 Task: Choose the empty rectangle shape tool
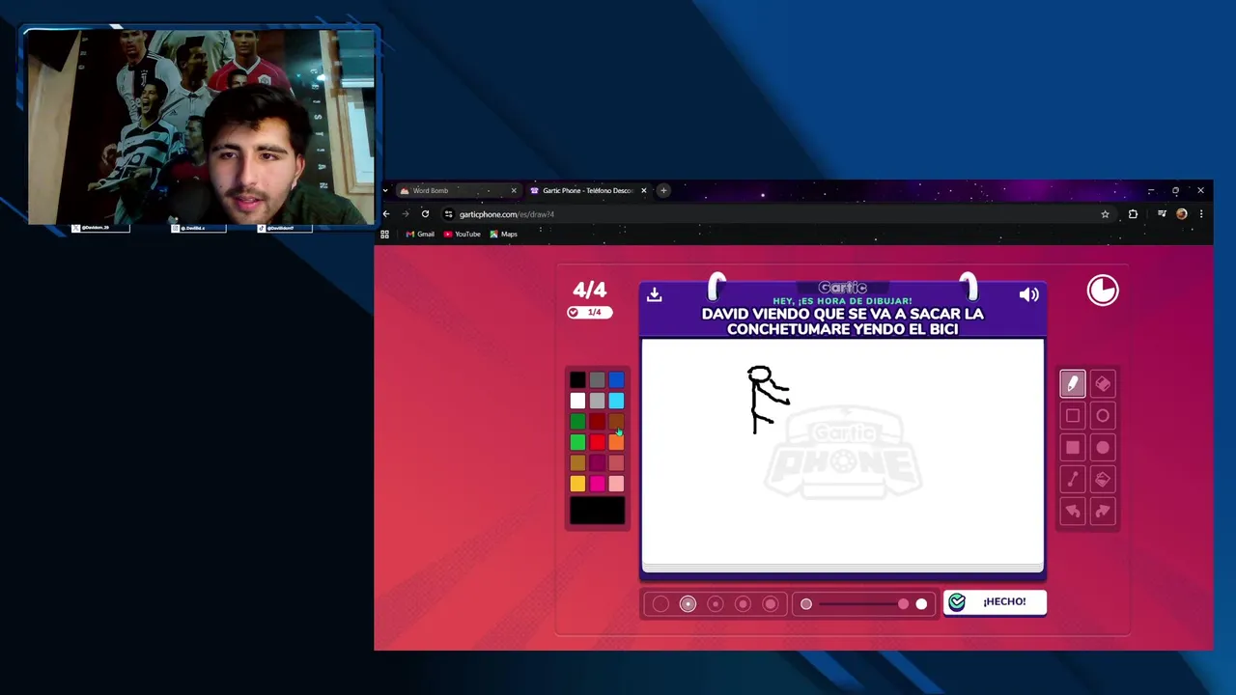pyautogui.click(x=1073, y=416)
